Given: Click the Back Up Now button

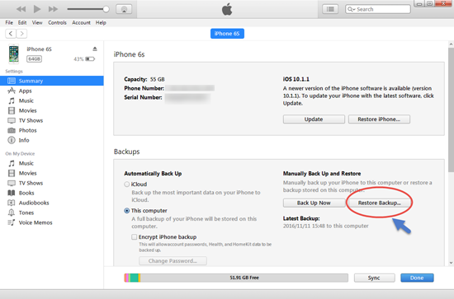Looking at the screenshot, I should click(x=314, y=203).
